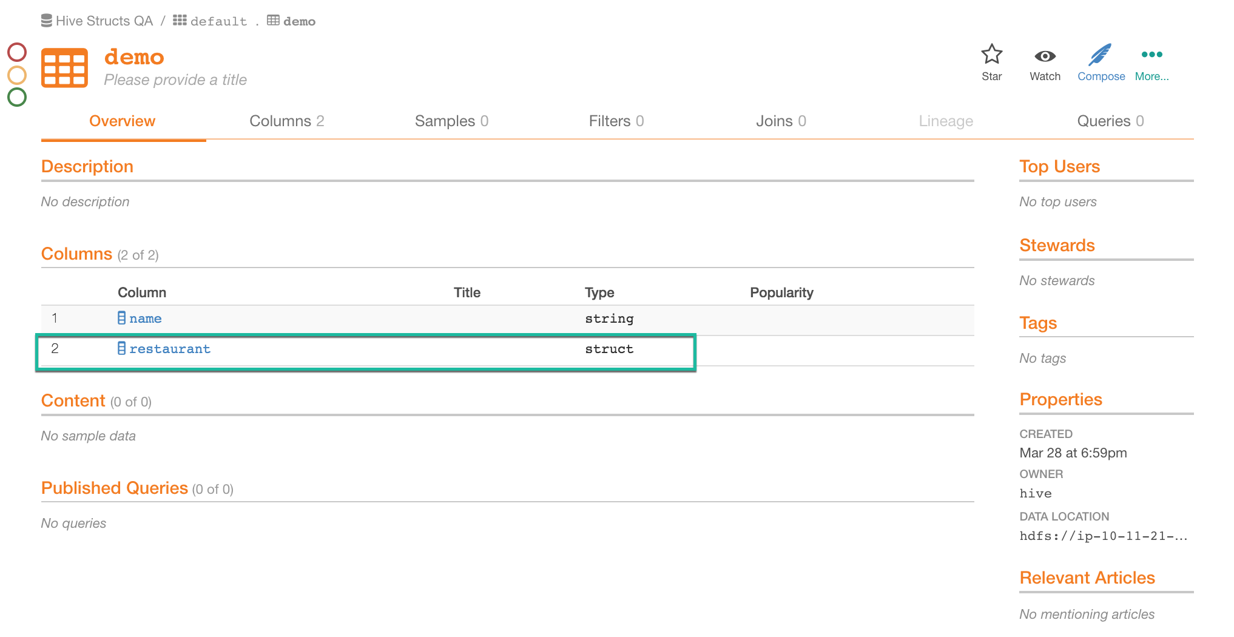Image resolution: width=1234 pixels, height=637 pixels.
Task: Click the large orange table icon
Action: (x=64, y=68)
